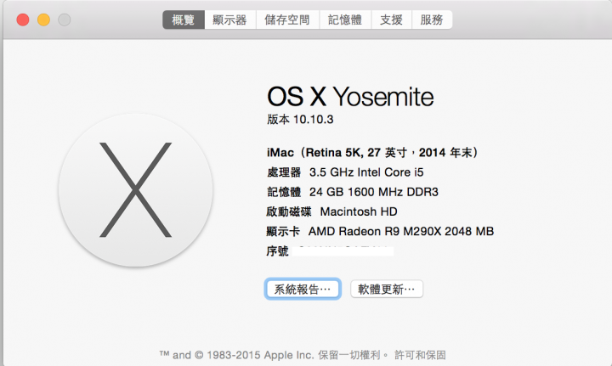This screenshot has width=612, height=366.
Task: Close the window with the red button
Action: [x=23, y=20]
